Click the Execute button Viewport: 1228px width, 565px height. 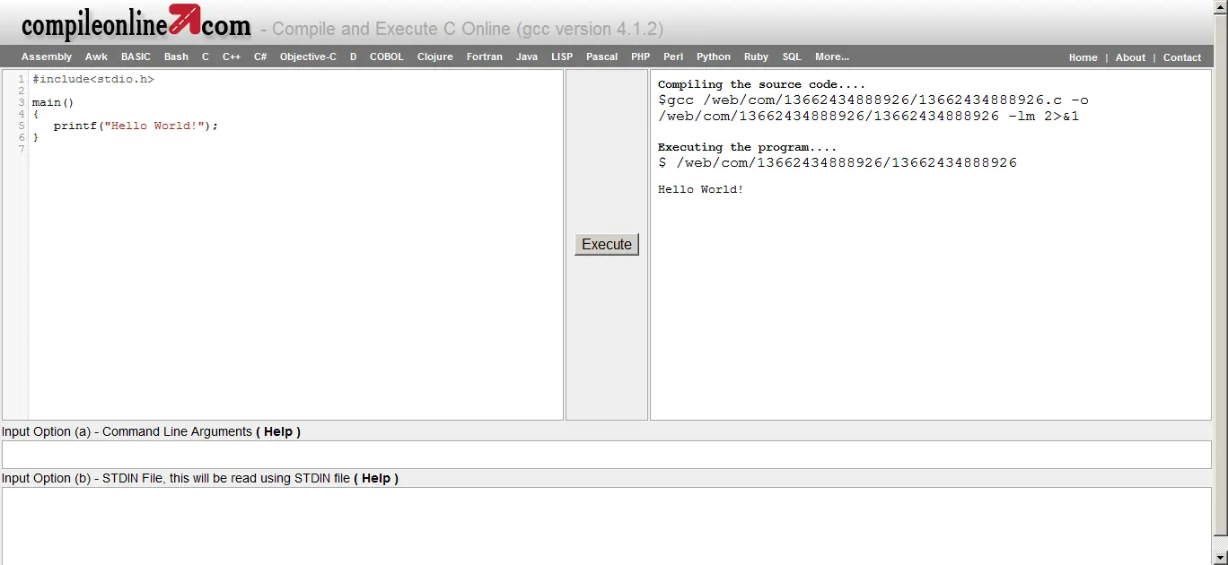[607, 244]
